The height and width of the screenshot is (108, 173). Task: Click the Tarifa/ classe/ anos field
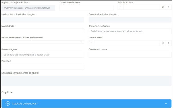[130, 31]
